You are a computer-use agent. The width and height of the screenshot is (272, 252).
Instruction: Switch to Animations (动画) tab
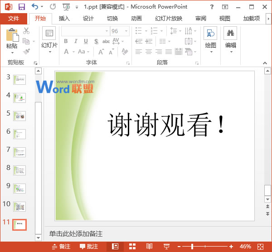click(136, 19)
